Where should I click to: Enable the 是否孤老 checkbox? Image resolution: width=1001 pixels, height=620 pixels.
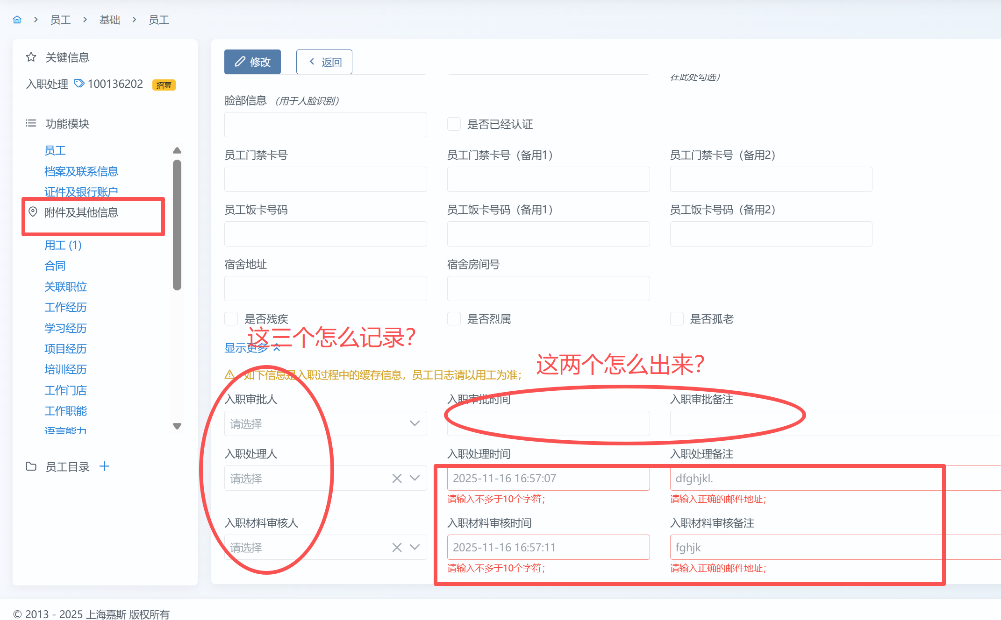[677, 319]
